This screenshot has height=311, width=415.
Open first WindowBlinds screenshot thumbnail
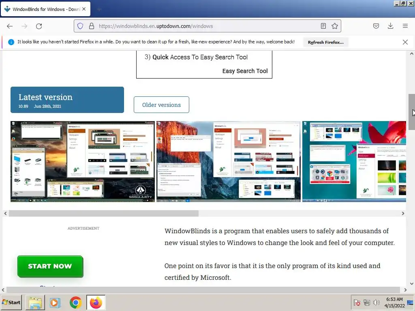tap(83, 162)
